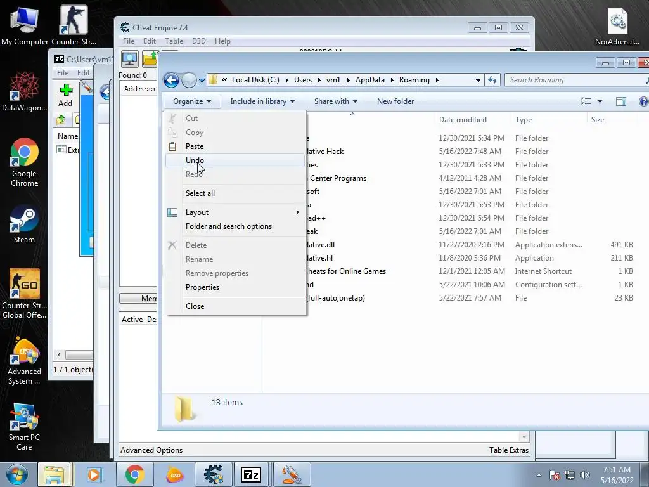Choose Properties in Organize menu

235,287
